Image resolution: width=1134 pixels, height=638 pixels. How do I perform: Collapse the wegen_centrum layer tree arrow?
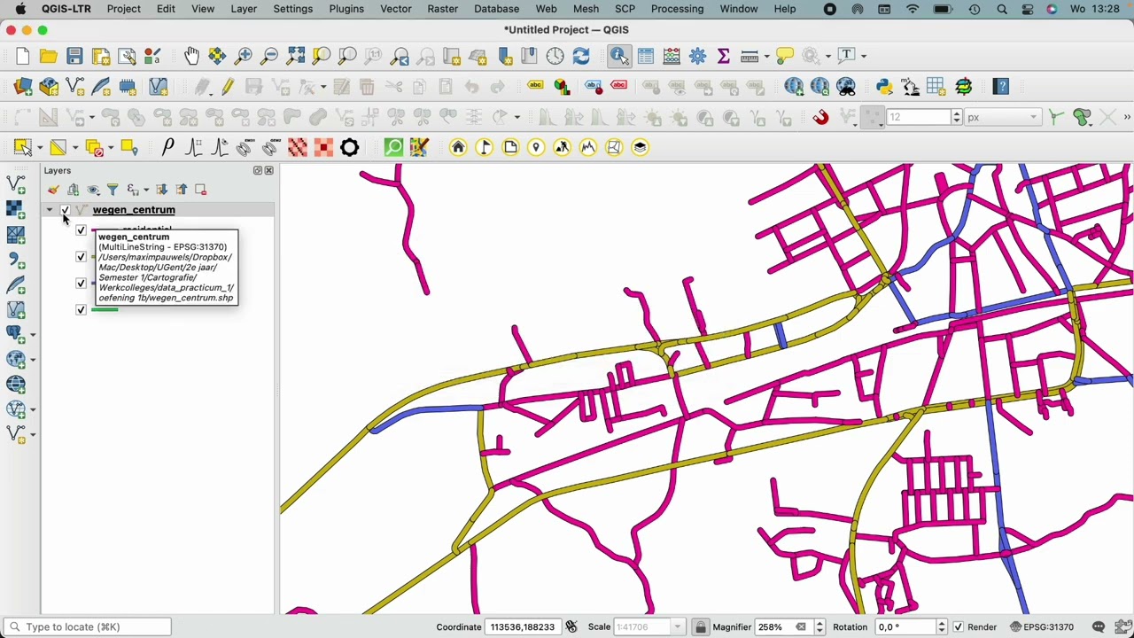pyautogui.click(x=50, y=210)
